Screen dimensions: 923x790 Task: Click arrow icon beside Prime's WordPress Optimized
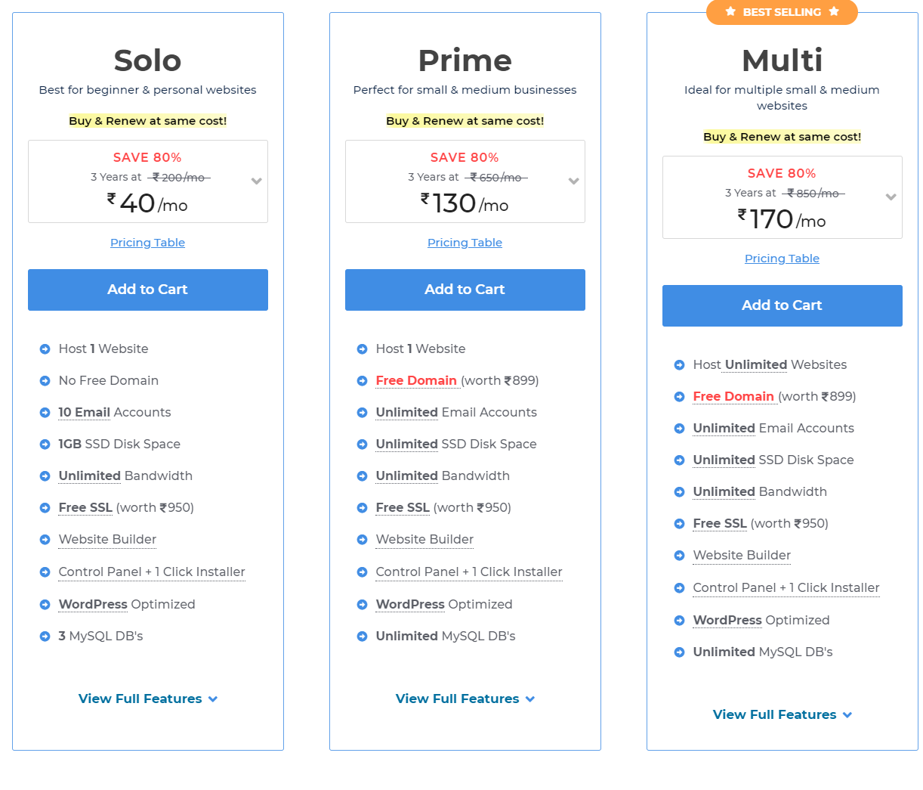pyautogui.click(x=362, y=605)
